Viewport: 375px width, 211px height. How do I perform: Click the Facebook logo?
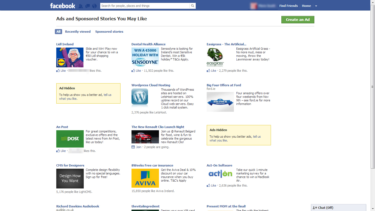coord(63,6)
